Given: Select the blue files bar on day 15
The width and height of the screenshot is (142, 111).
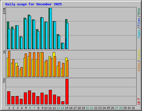Looking at the screenshot, I should pyautogui.click(x=66, y=44).
